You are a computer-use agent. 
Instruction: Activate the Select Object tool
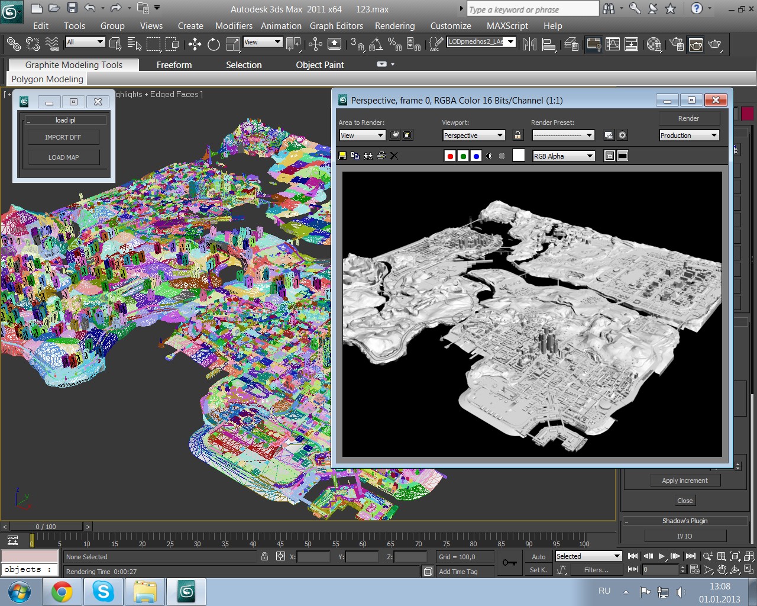[115, 44]
